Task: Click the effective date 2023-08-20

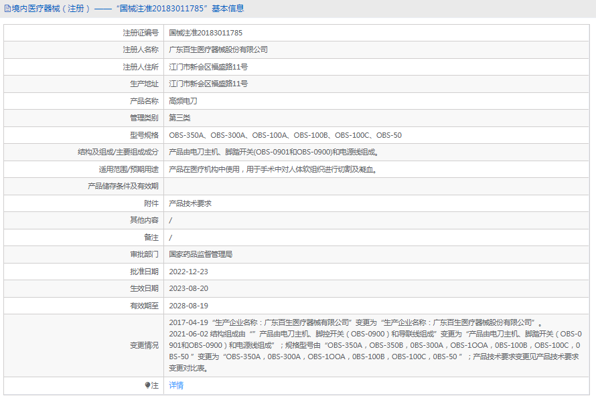Action: 189,288
